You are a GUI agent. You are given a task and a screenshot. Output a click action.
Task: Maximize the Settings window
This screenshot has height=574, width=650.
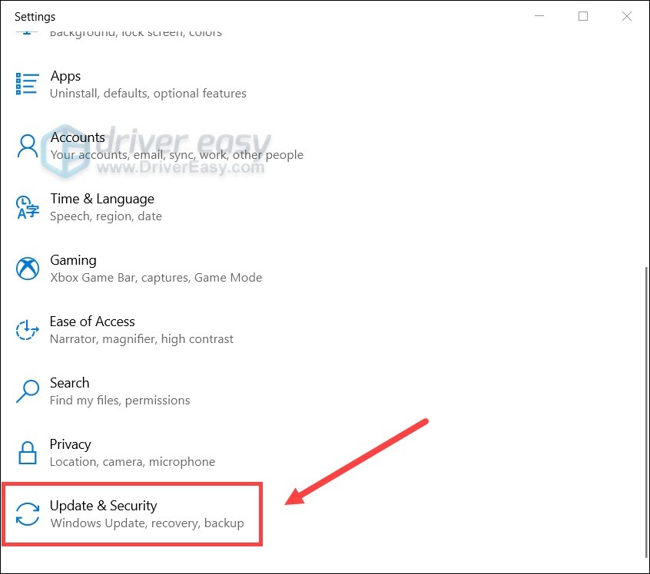583,16
